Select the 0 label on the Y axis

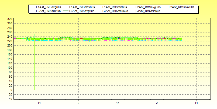pyautogui.click(x=11, y=90)
